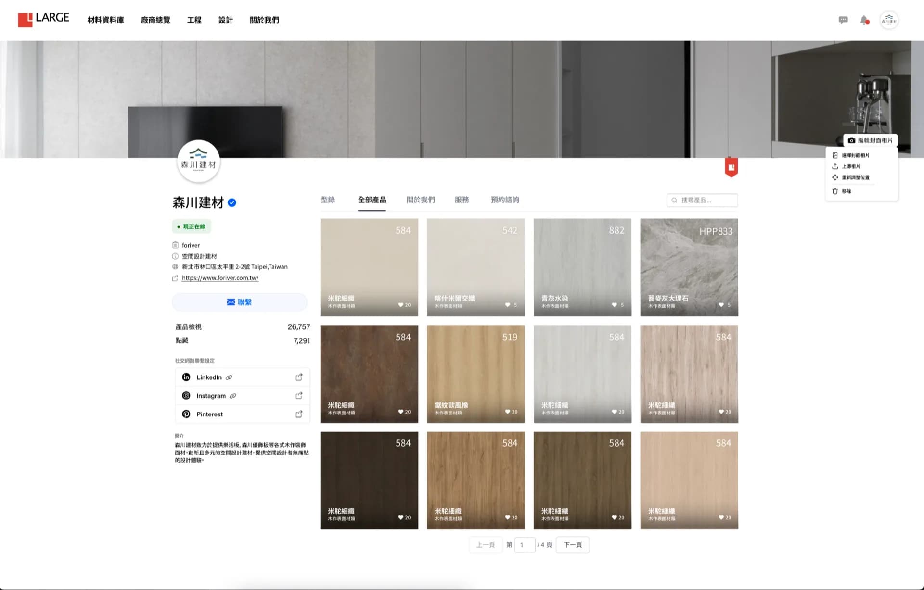Choose 移除 from the menu
Viewport: 924px width, 590px height.
click(x=842, y=191)
